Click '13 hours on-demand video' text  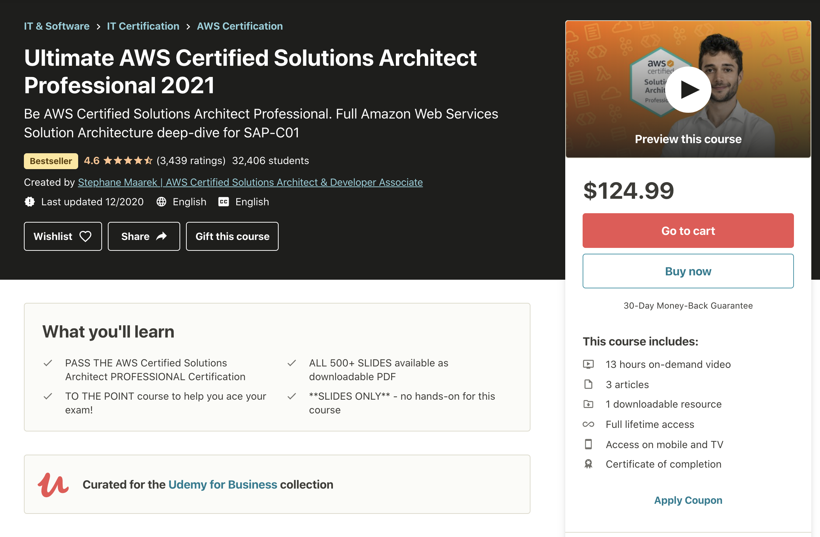point(668,364)
